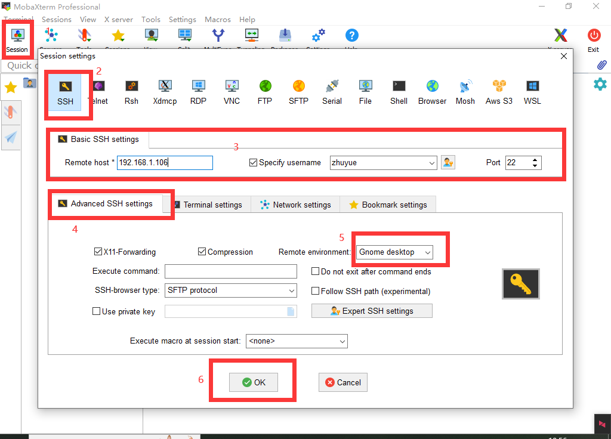The width and height of the screenshot is (611, 439).
Task: Choose the SFTP session type
Action: 298,92
